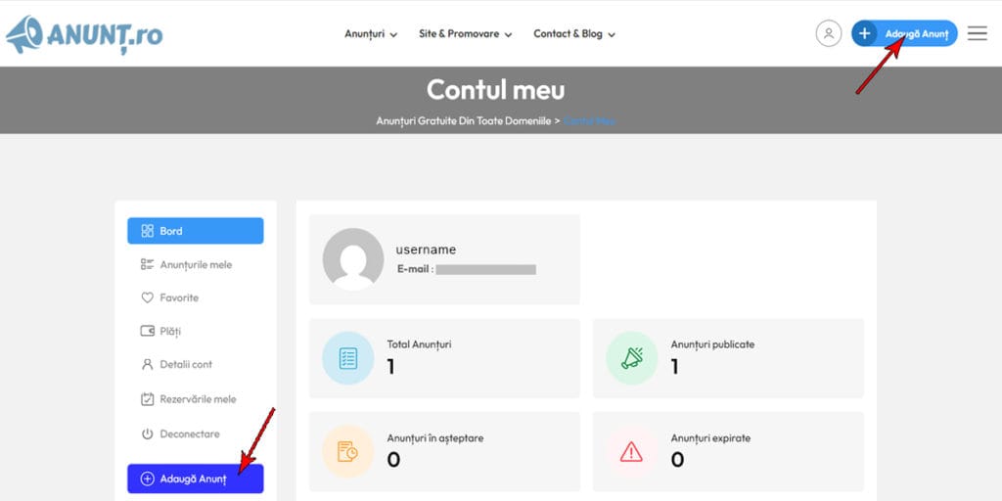
Task: Open Rezervările mele in sidebar
Action: 197,399
